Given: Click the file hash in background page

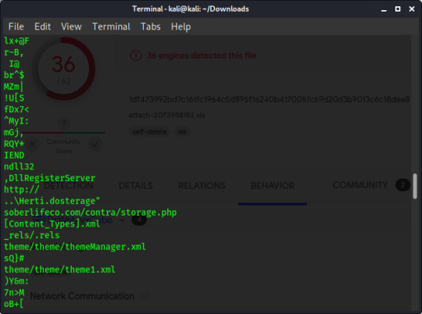Looking at the screenshot, I should (x=270, y=99).
